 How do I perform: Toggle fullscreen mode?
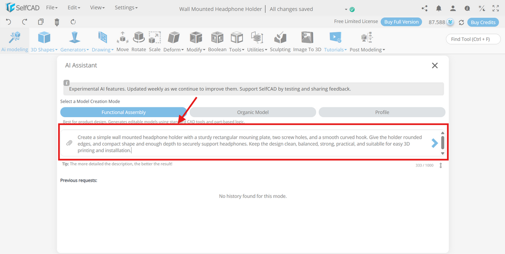click(x=496, y=9)
